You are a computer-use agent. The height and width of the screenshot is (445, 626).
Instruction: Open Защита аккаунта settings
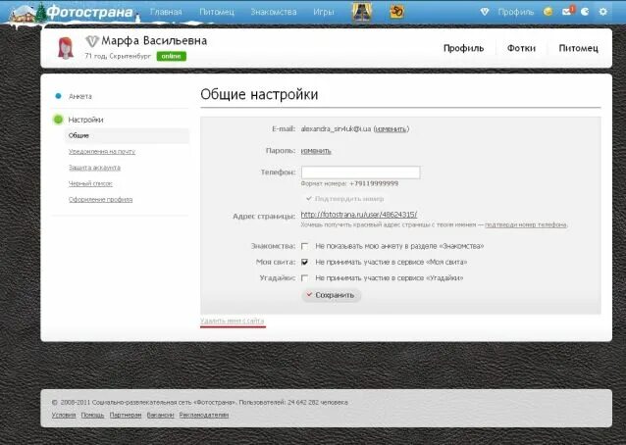(94, 168)
